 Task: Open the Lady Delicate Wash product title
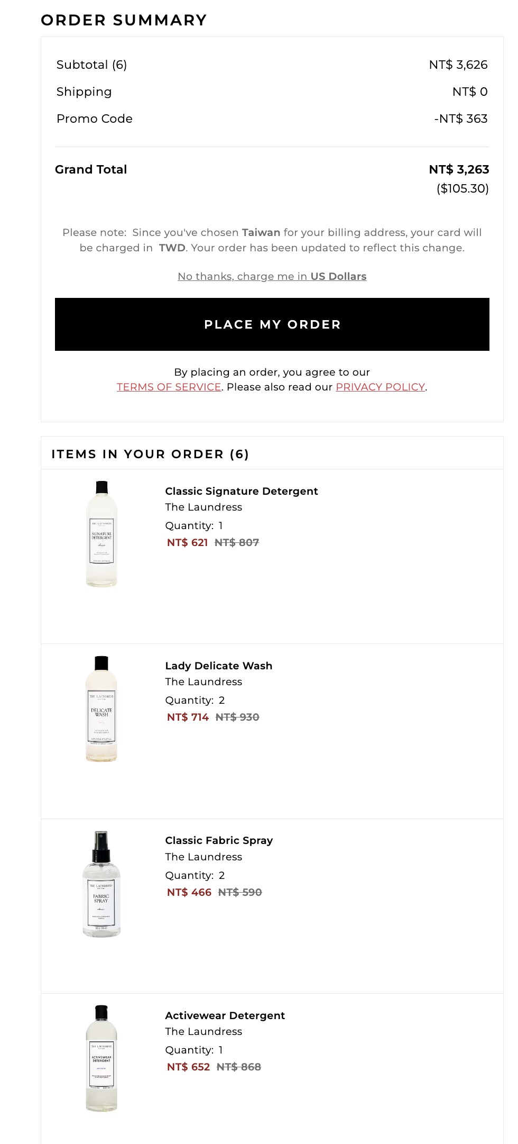tap(218, 666)
